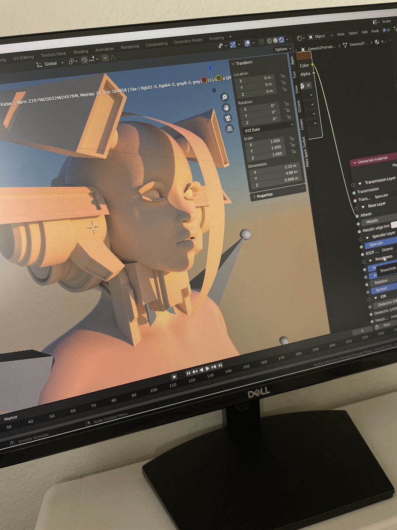Toggle lock on Rotation Y
Screen dimensions: 397x530
click(287, 111)
